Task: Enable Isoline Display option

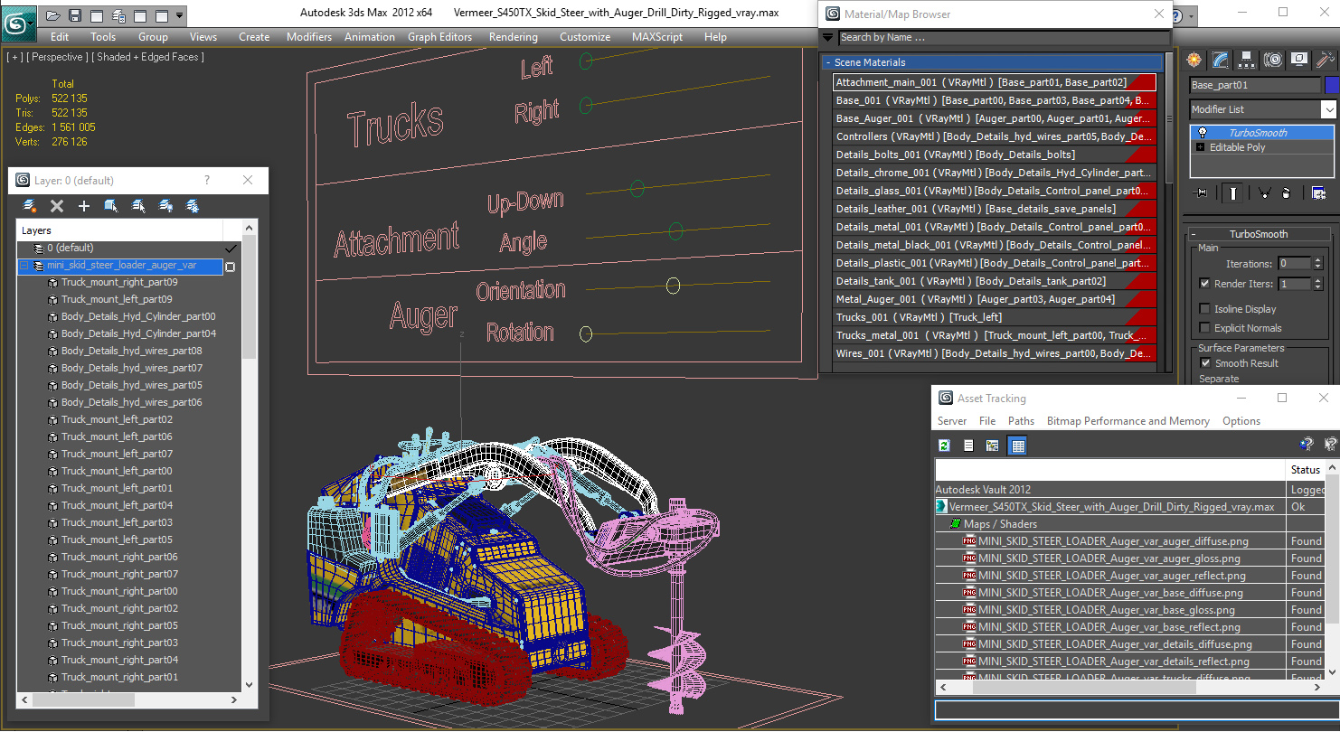Action: click(x=1204, y=309)
